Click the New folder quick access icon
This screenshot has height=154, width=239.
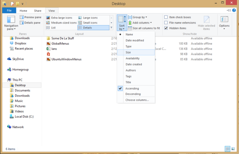pyautogui.click(x=18, y=3)
